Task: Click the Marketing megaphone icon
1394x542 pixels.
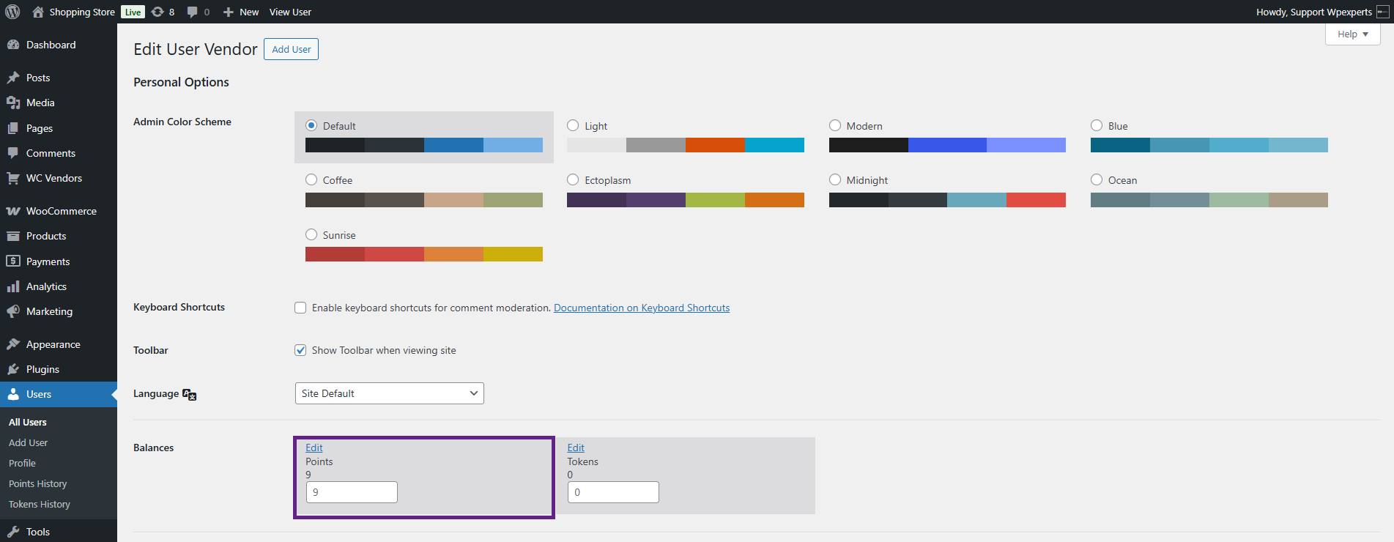Action: click(x=13, y=311)
